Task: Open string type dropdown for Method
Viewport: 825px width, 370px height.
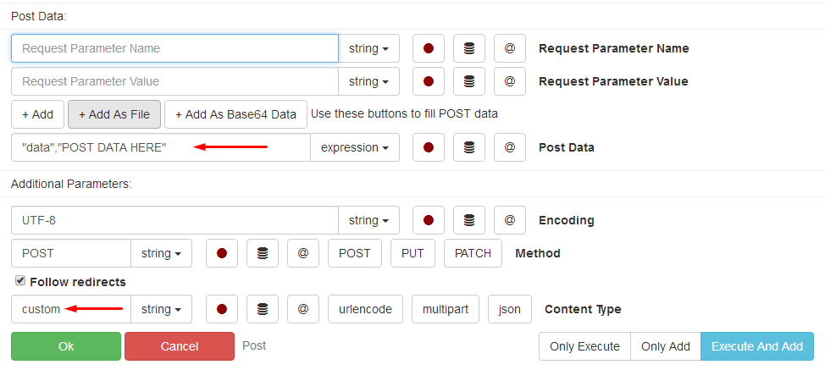Action: pyautogui.click(x=161, y=253)
